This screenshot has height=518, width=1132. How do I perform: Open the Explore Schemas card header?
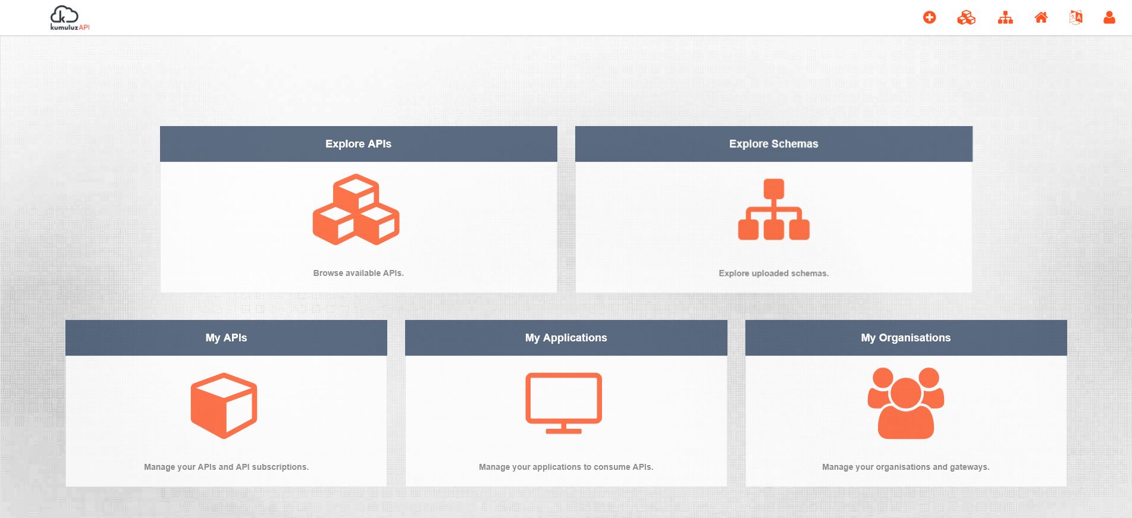point(773,144)
